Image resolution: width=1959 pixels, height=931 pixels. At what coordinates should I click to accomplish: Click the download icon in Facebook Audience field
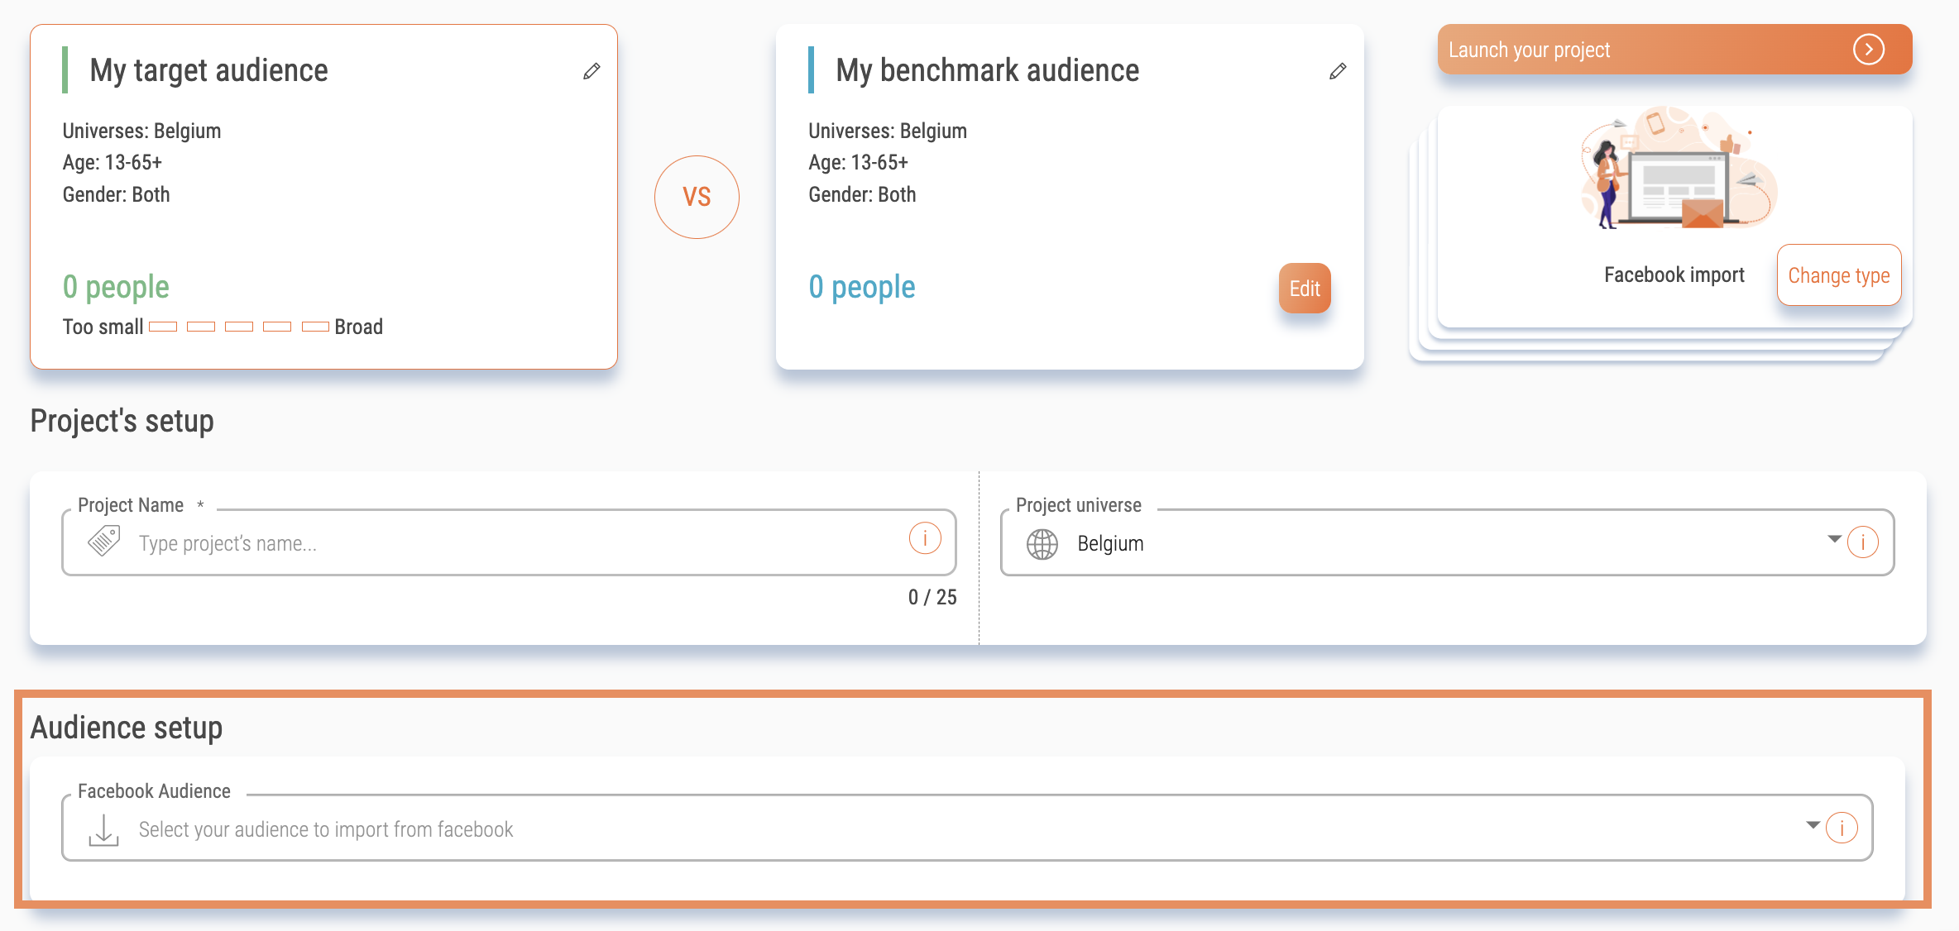[104, 830]
